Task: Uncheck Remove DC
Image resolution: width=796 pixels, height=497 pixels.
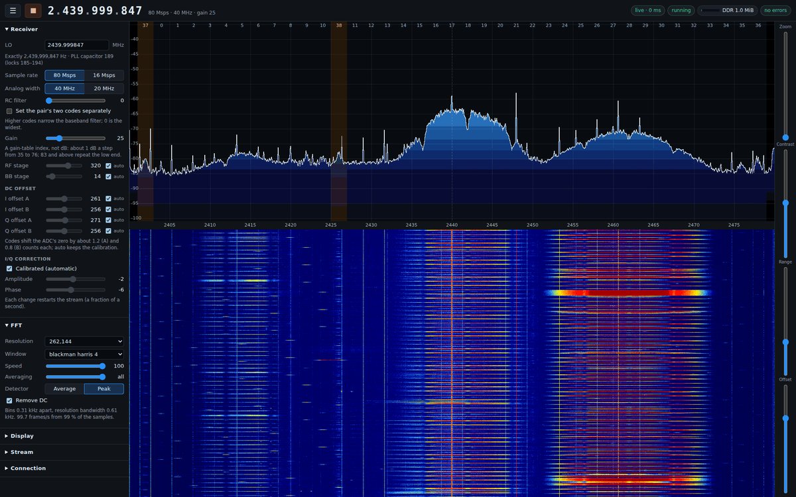Action: pyautogui.click(x=9, y=400)
